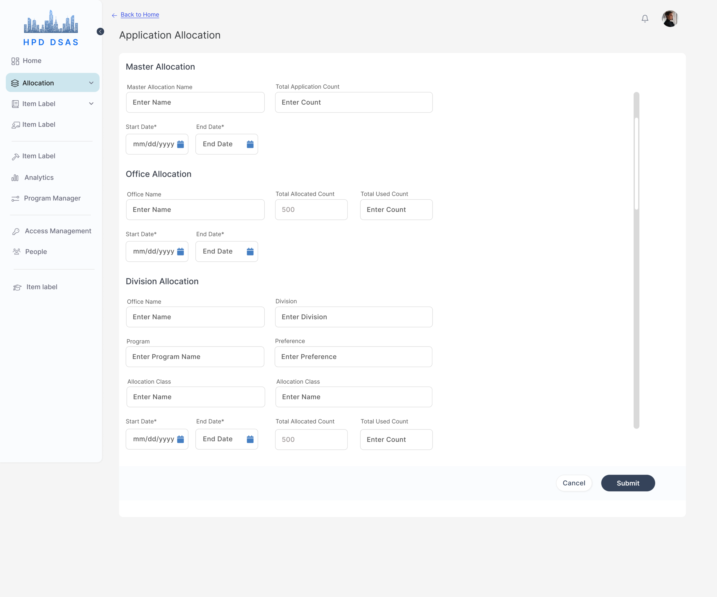Screen dimensions: 717x597
Task: Open Office Allocation start date calendar icon
Action: [x=181, y=252]
